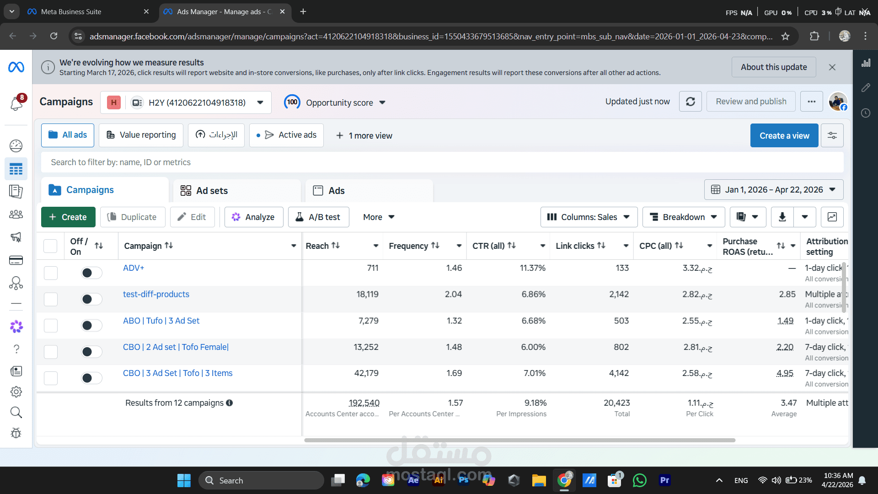The width and height of the screenshot is (878, 494).
Task: Click the profile avatar near Review and publish
Action: [x=838, y=102]
